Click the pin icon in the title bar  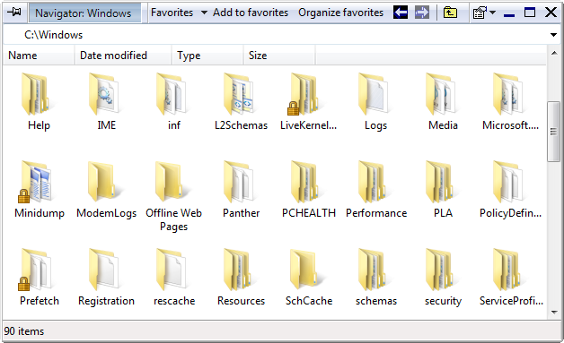pos(14,13)
